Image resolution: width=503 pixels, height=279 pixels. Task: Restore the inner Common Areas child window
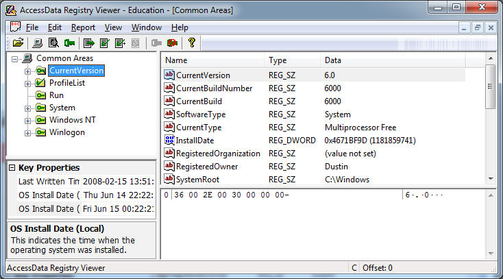pos(478,28)
